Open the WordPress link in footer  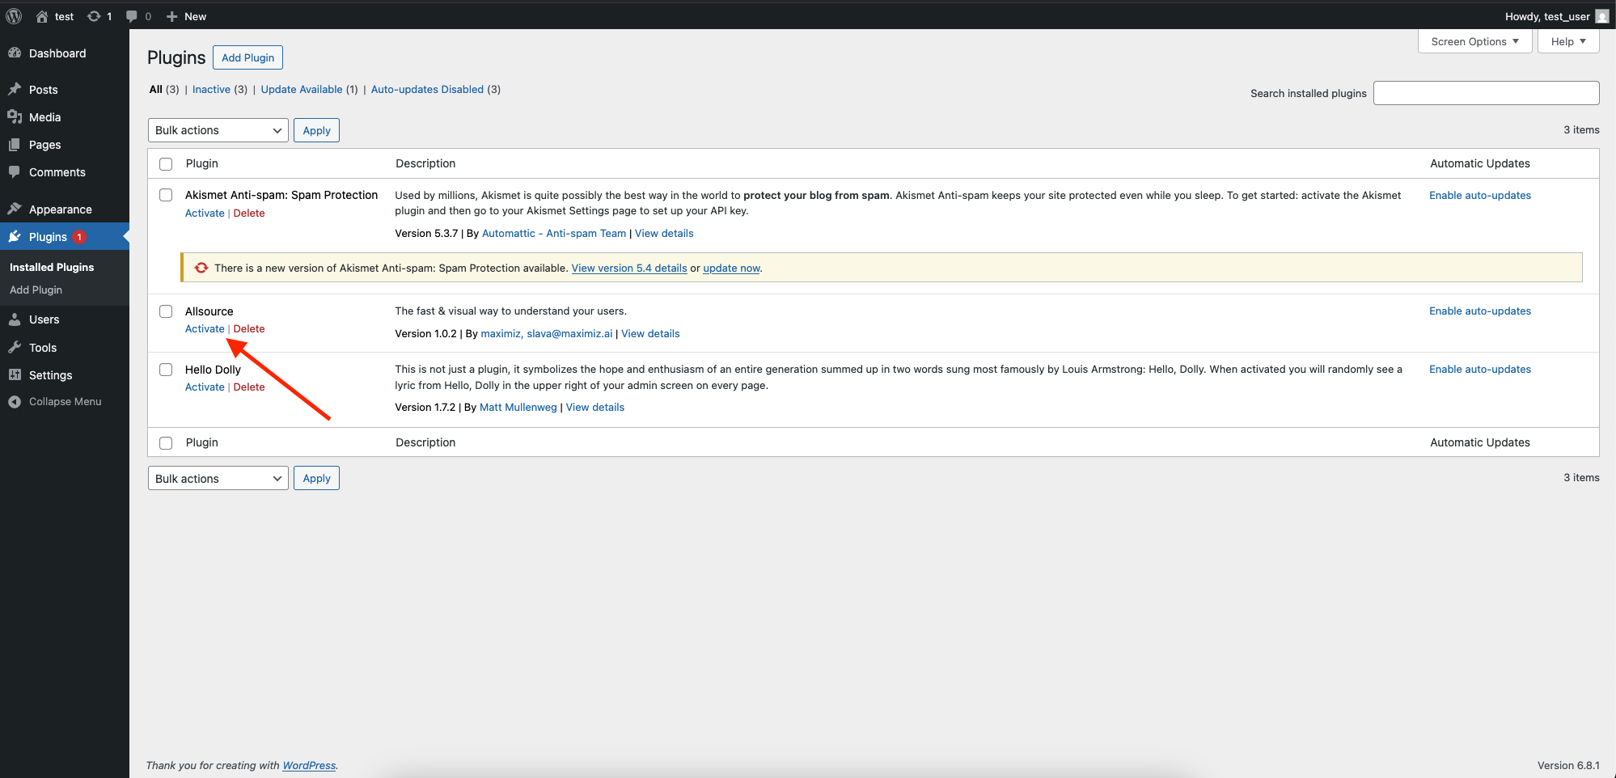[x=309, y=765]
